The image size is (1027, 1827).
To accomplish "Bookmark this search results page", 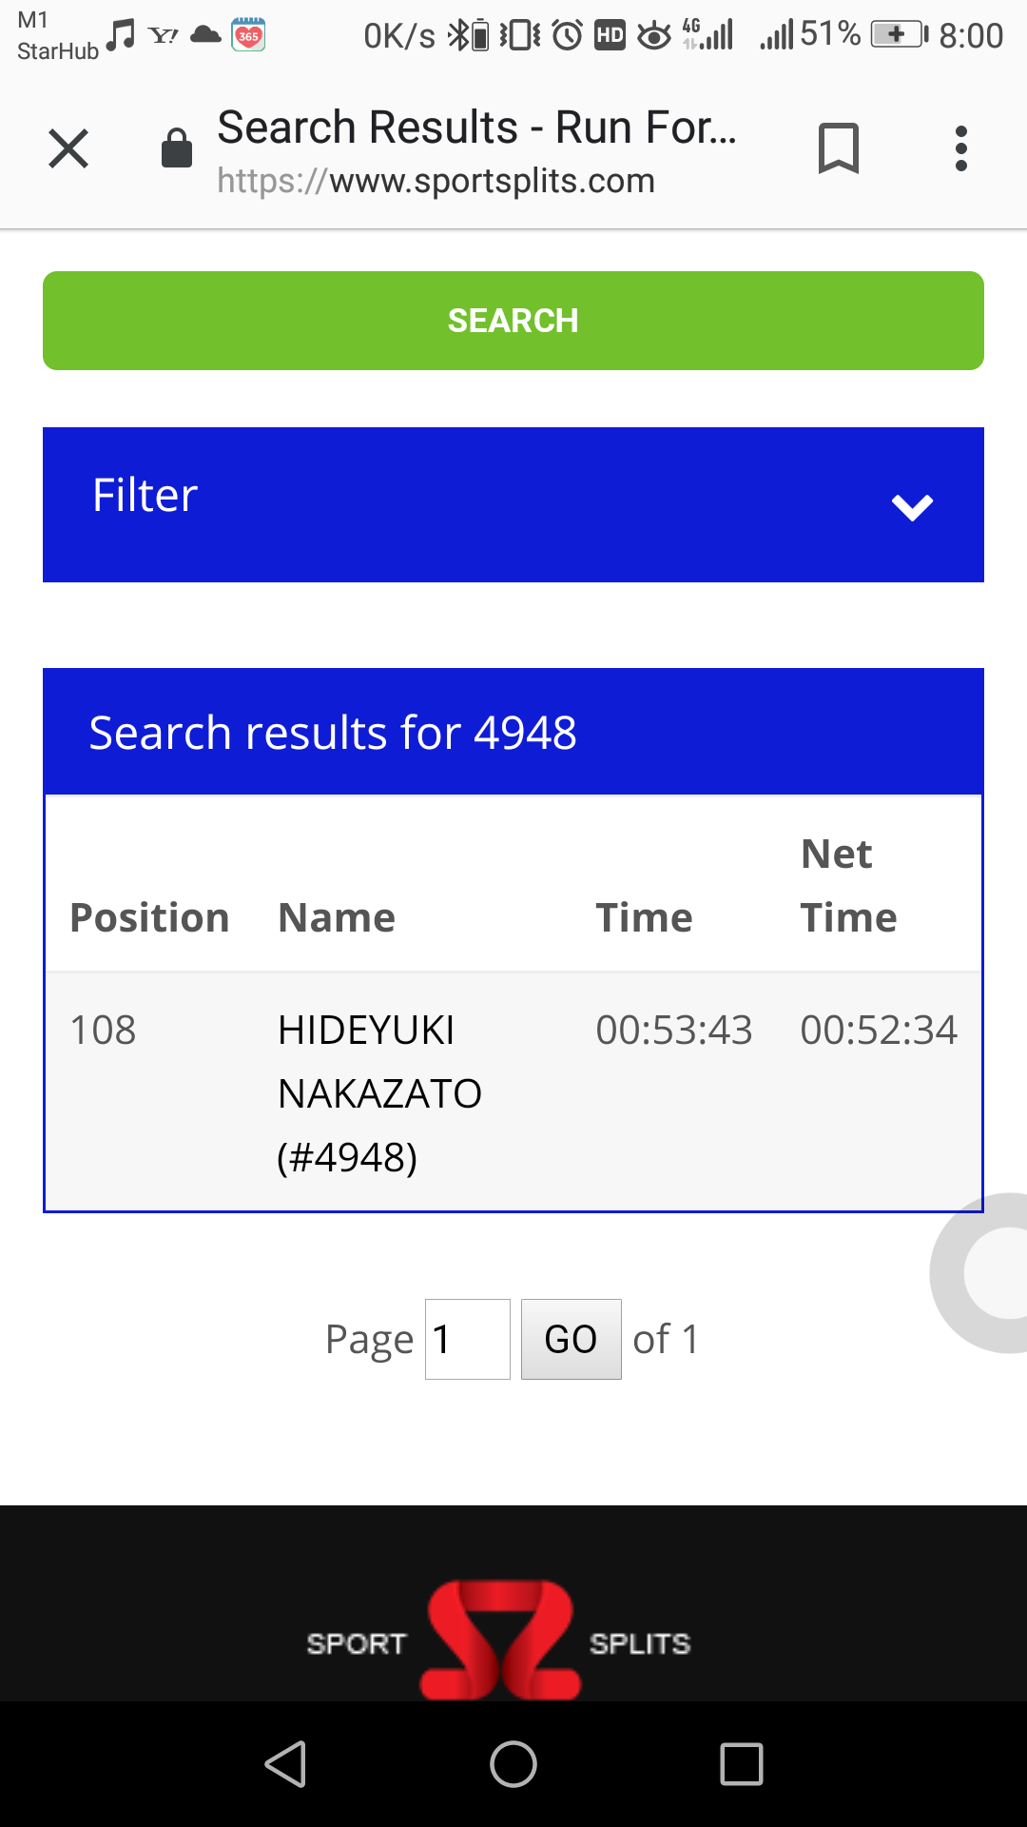I will tap(839, 148).
